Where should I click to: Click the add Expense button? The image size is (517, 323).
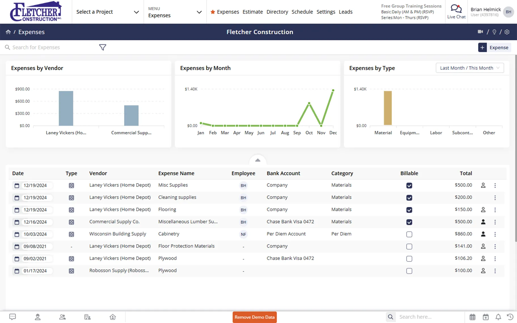tap(495, 47)
